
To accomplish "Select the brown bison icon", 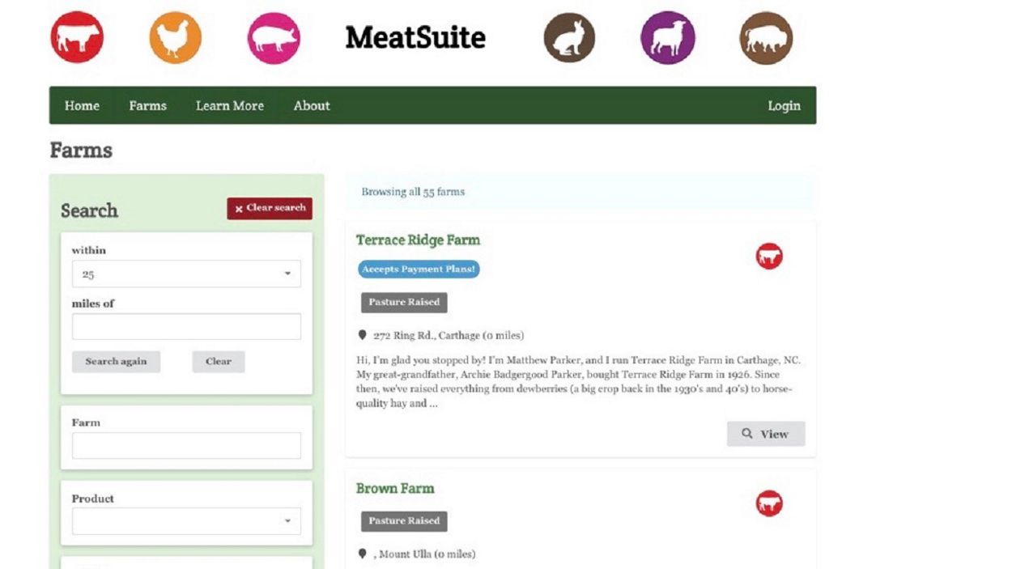I will click(x=766, y=37).
